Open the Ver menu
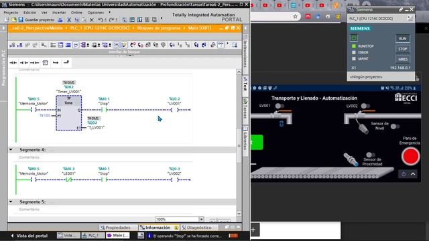Image resolution: width=429 pixels, height=241 pixels. [x=44, y=13]
